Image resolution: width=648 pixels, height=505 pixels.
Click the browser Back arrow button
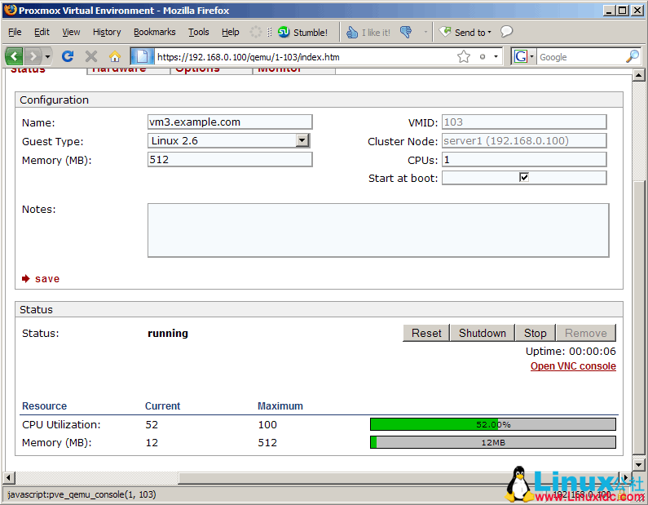tap(15, 56)
